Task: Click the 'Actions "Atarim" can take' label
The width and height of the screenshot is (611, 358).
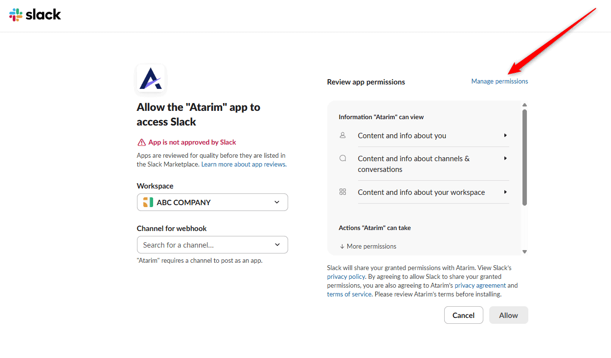Action: [375, 228]
